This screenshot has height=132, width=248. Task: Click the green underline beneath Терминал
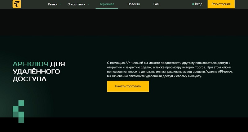coord(107,8)
